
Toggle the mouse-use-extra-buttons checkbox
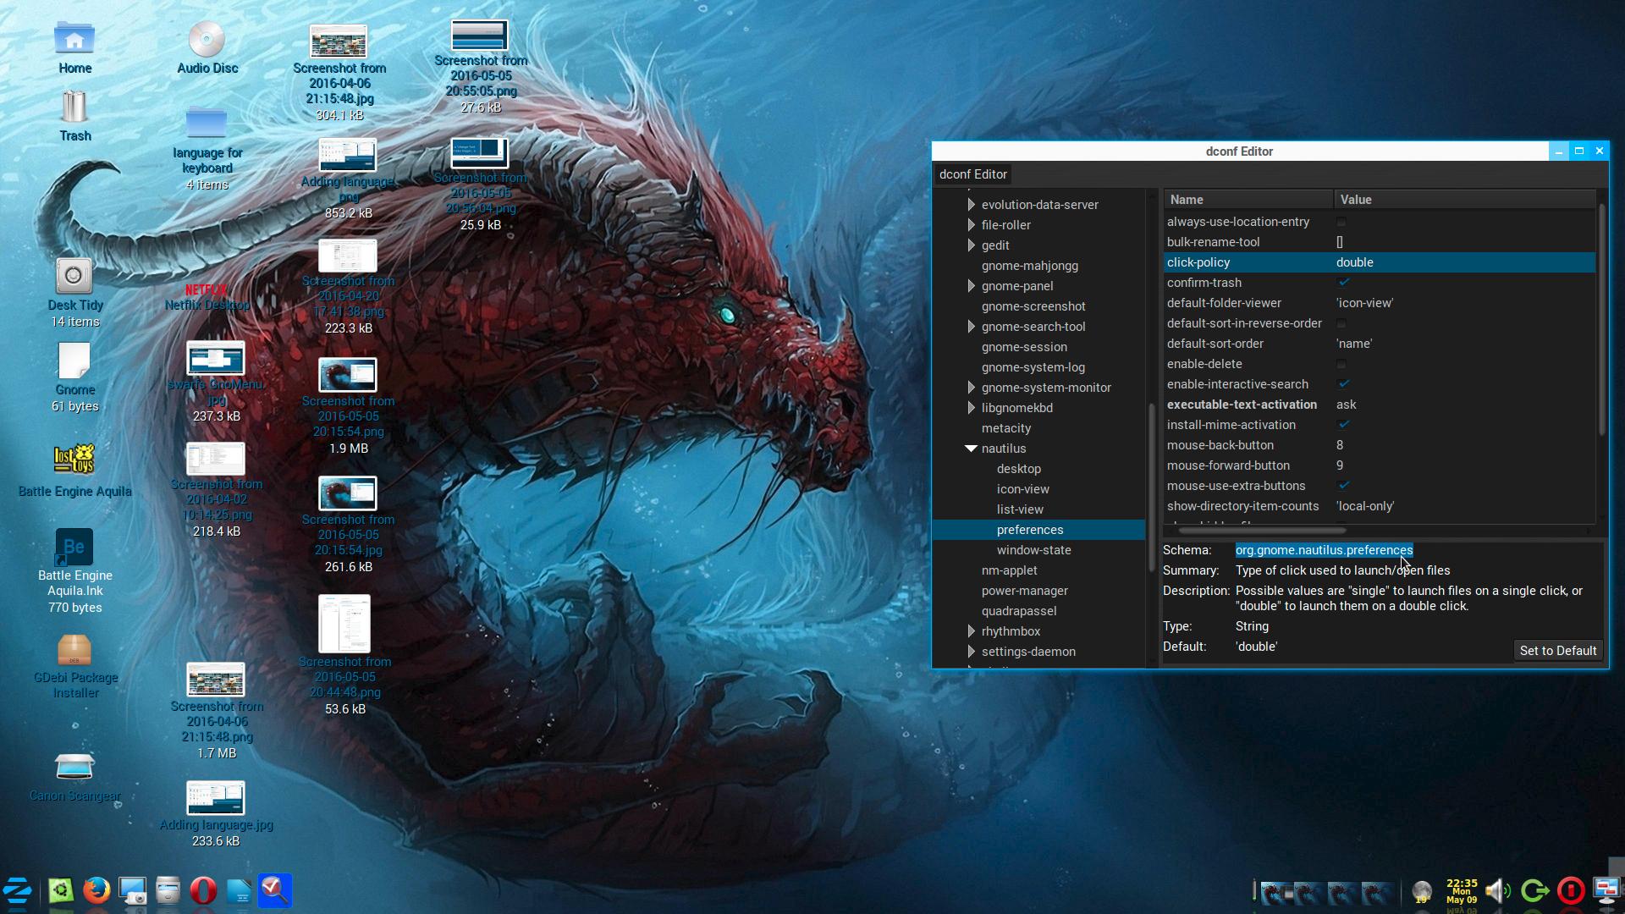click(x=1343, y=486)
